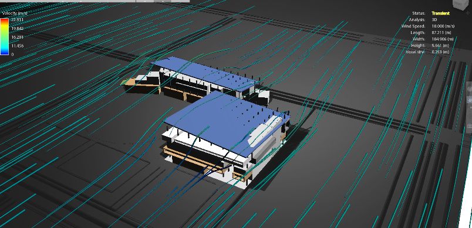Select the Pan hand tool in navigation bar
This screenshot has height=228, width=472.
click(470, 100)
